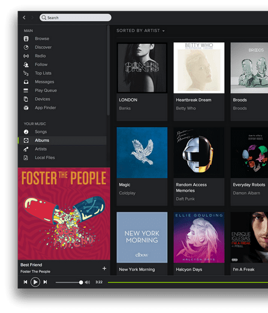The height and width of the screenshot is (313, 268).
Task: Click the back navigation arrow
Action: (24, 17)
